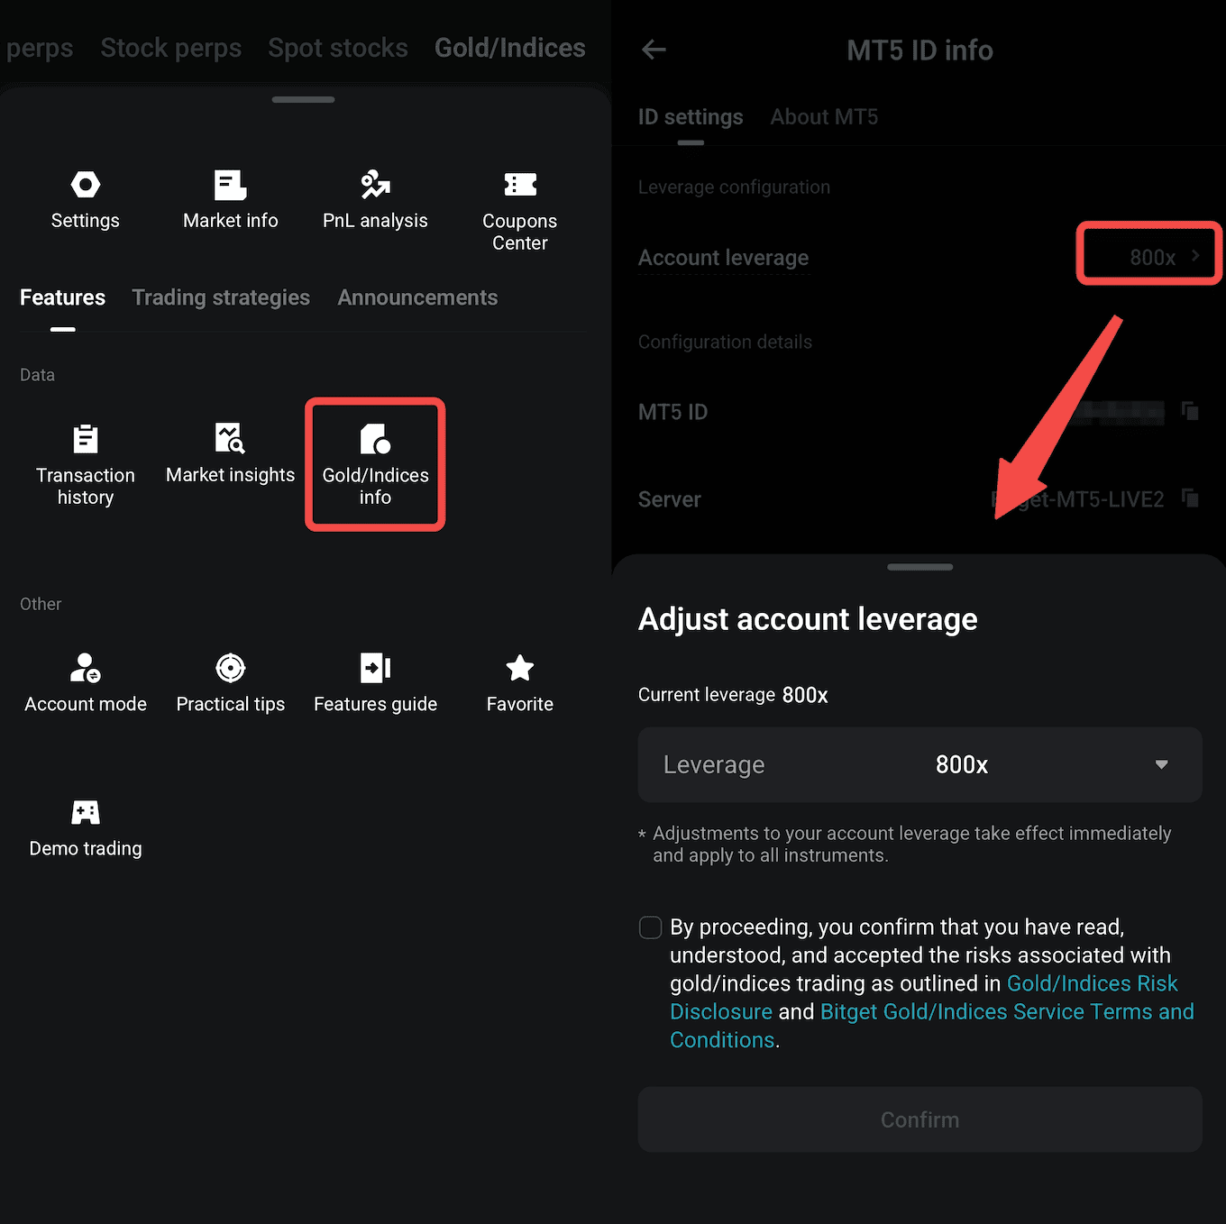
Task: Select the Features tab
Action: pyautogui.click(x=62, y=297)
